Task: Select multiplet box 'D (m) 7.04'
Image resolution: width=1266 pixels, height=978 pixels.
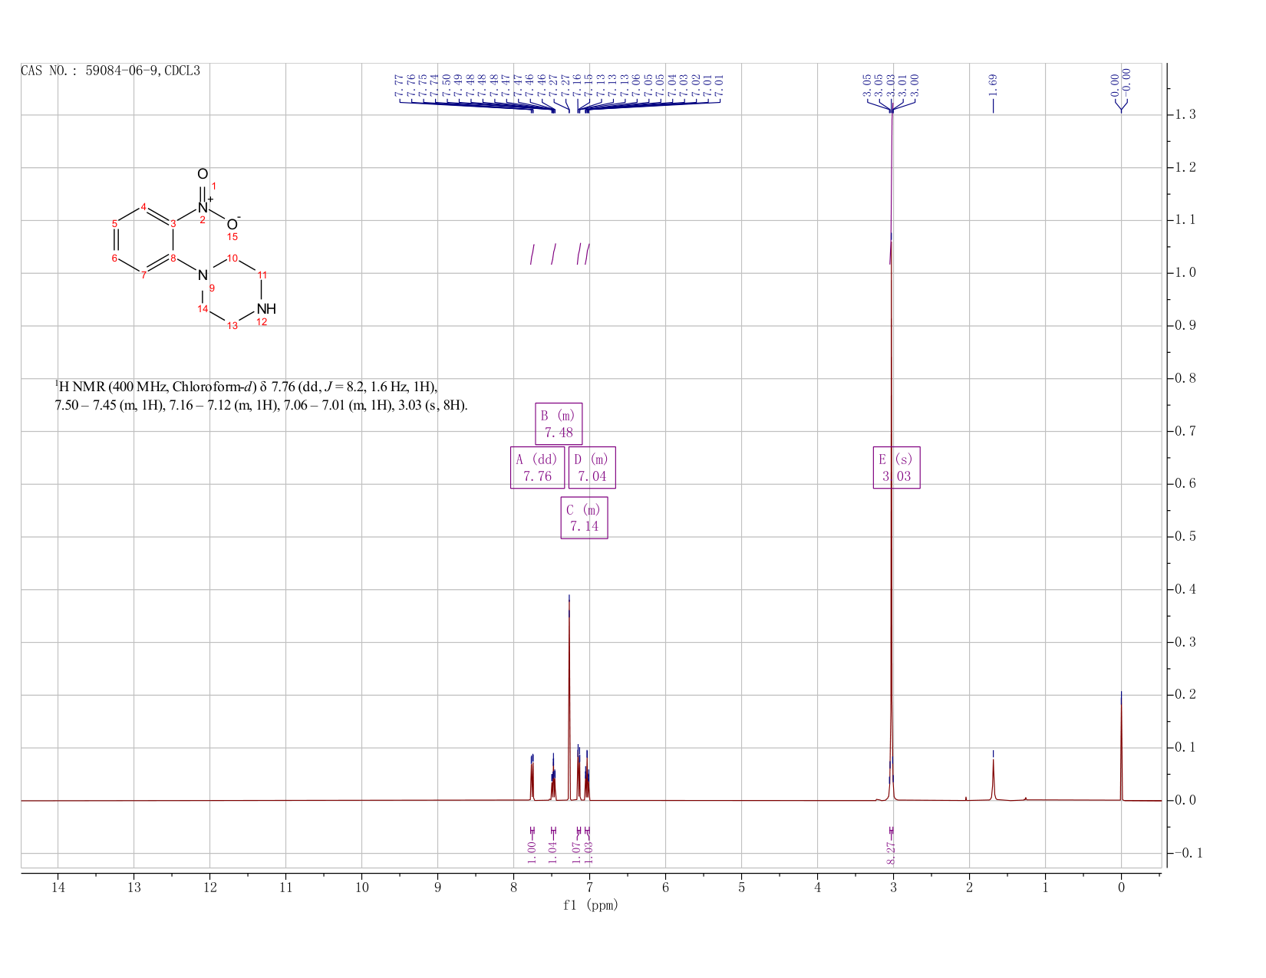Action: pyautogui.click(x=592, y=467)
